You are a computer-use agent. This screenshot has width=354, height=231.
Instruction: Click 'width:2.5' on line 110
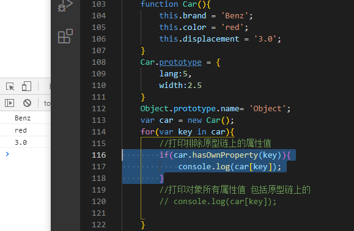180,86
